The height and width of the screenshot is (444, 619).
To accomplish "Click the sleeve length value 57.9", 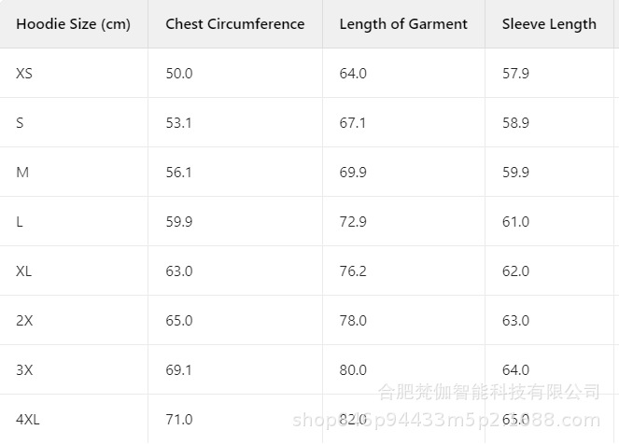I will click(x=515, y=73).
